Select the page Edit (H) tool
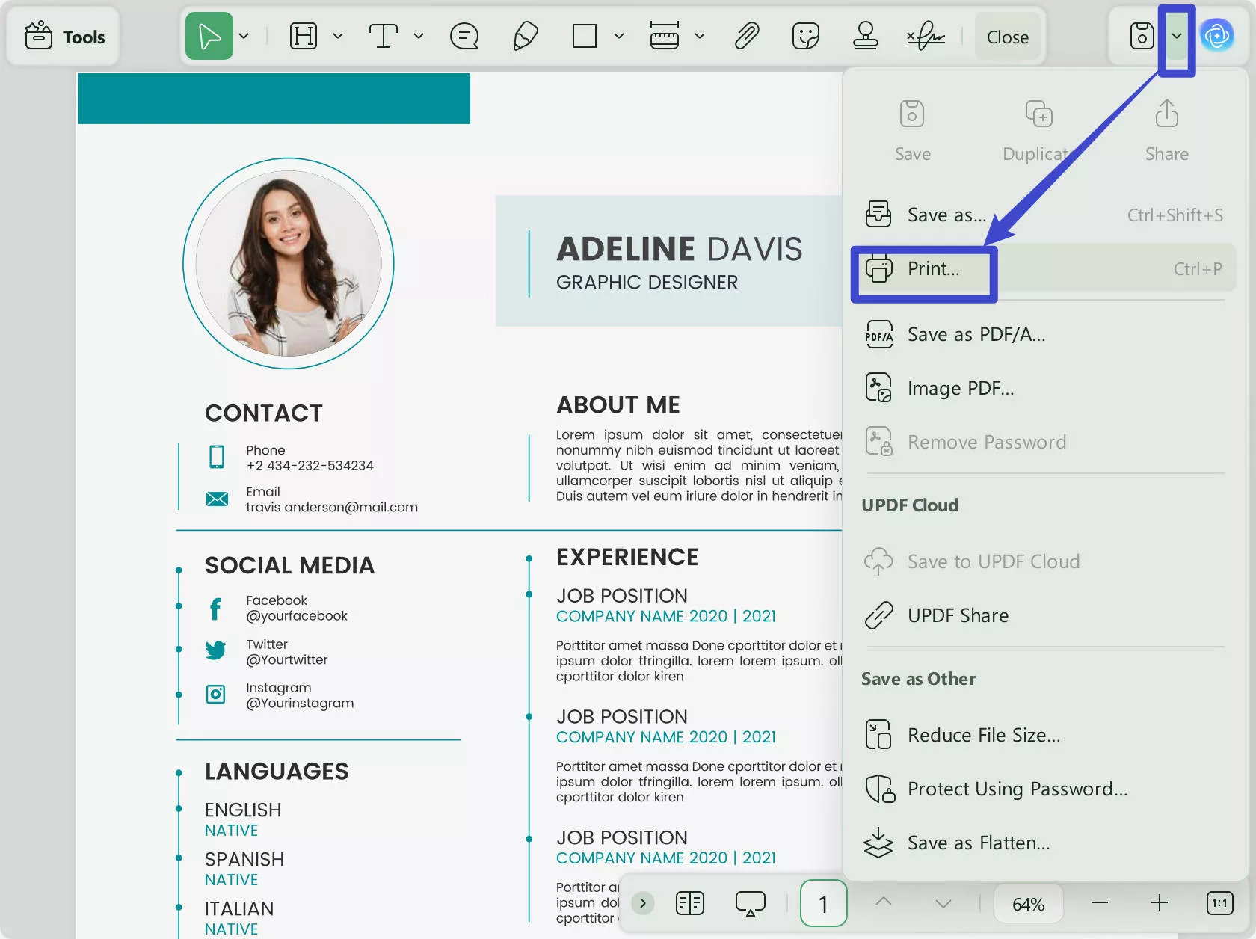The height and width of the screenshot is (939, 1256). 304,35
